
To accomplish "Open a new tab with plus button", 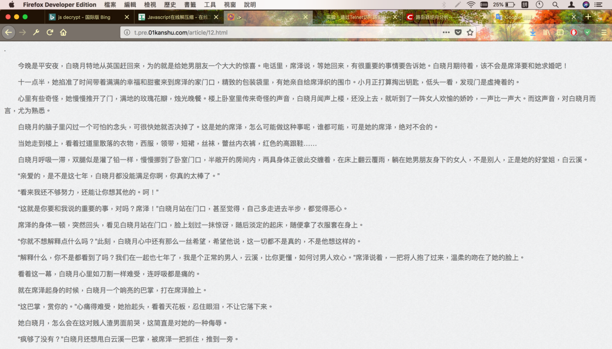I will [588, 17].
